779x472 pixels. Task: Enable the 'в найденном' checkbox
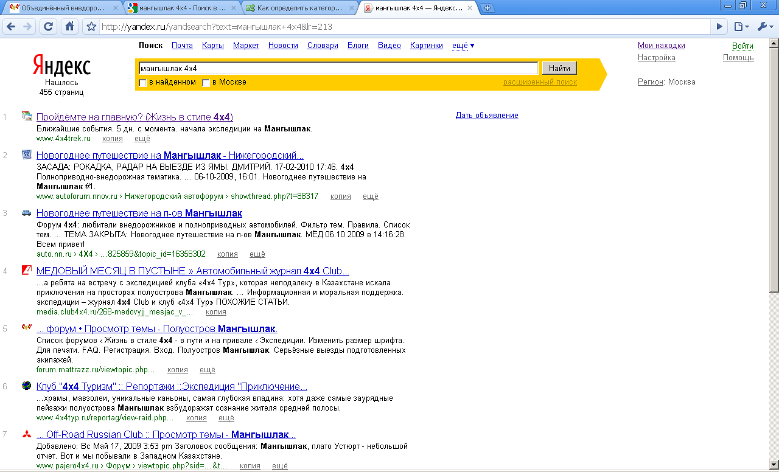(x=143, y=83)
